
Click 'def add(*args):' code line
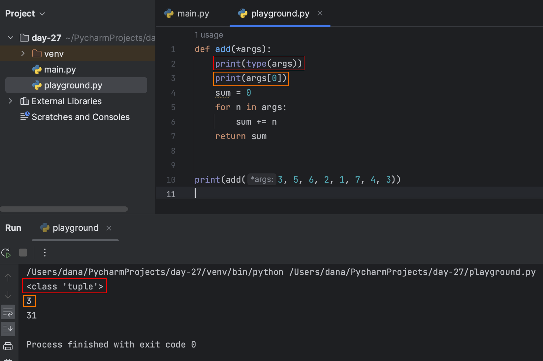click(233, 49)
